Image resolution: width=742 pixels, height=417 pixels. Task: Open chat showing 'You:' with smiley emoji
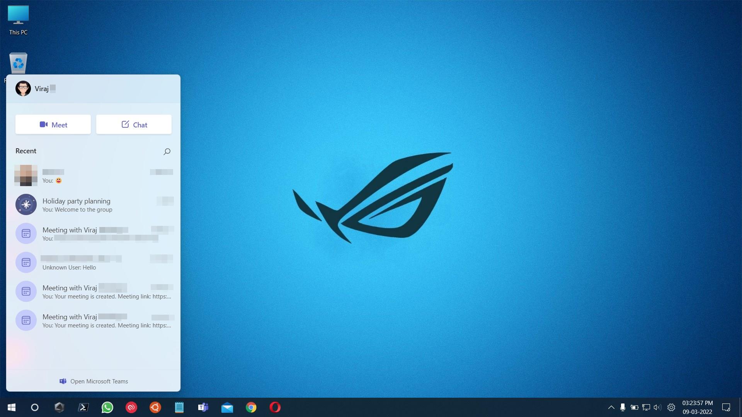pyautogui.click(x=93, y=176)
